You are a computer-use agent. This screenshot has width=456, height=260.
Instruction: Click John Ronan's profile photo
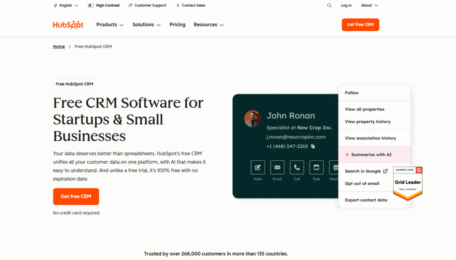coord(252,119)
